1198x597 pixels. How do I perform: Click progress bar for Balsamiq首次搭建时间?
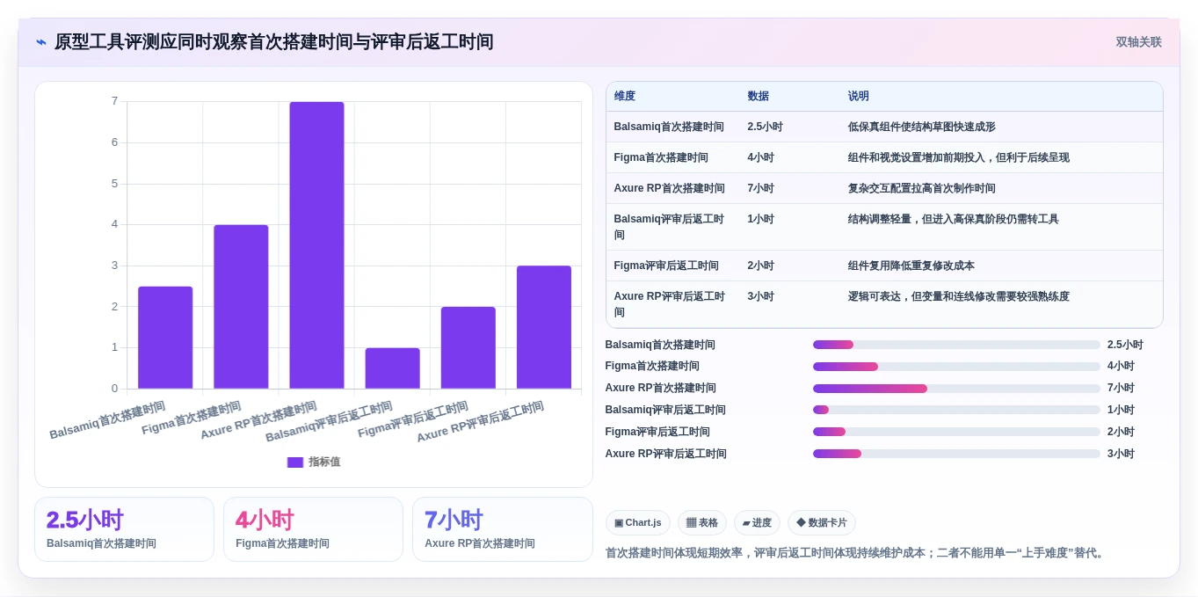tap(956, 345)
